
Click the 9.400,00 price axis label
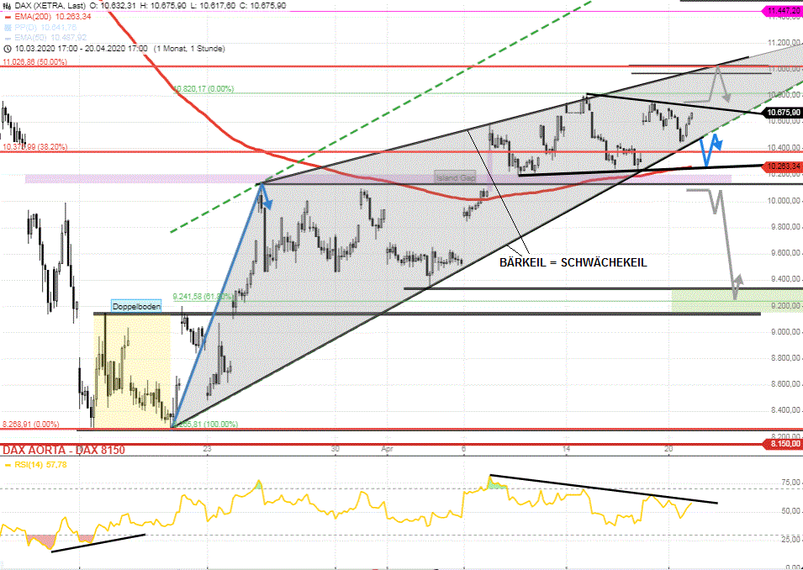click(784, 280)
